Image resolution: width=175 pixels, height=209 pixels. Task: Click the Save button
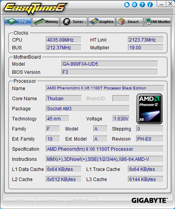click(20, 201)
